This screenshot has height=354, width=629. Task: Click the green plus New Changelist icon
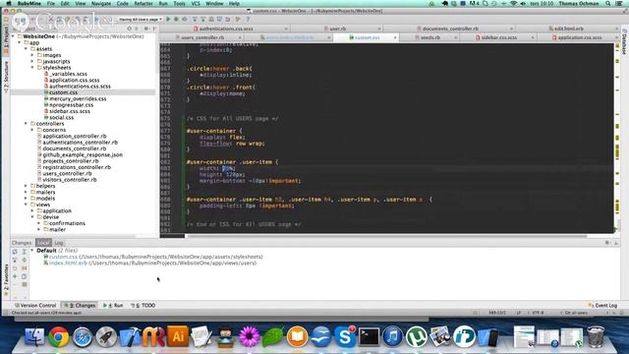pyautogui.click(x=15, y=276)
